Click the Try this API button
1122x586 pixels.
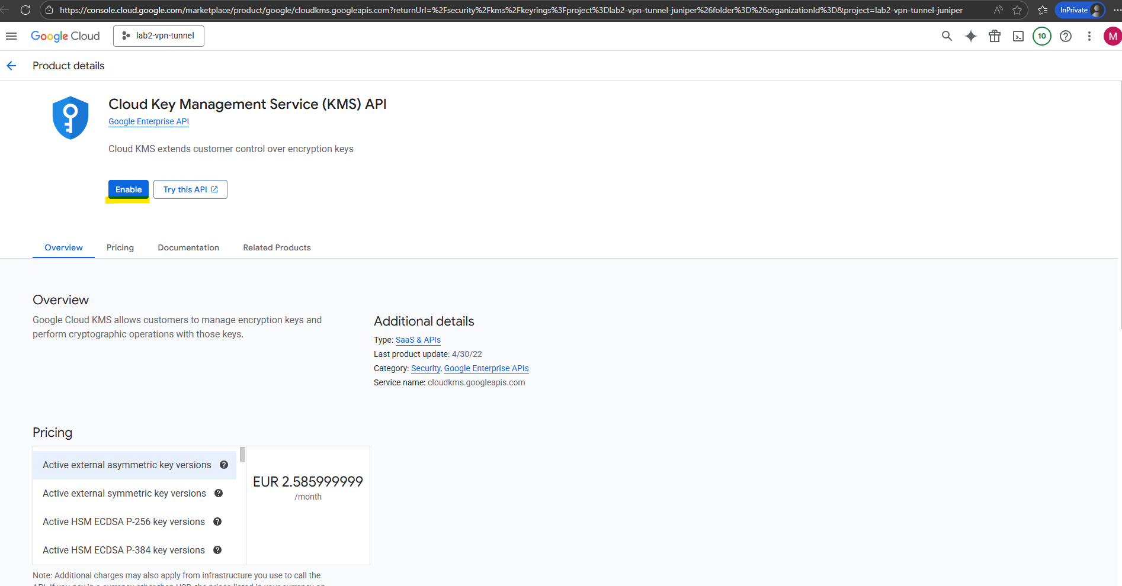click(x=190, y=189)
